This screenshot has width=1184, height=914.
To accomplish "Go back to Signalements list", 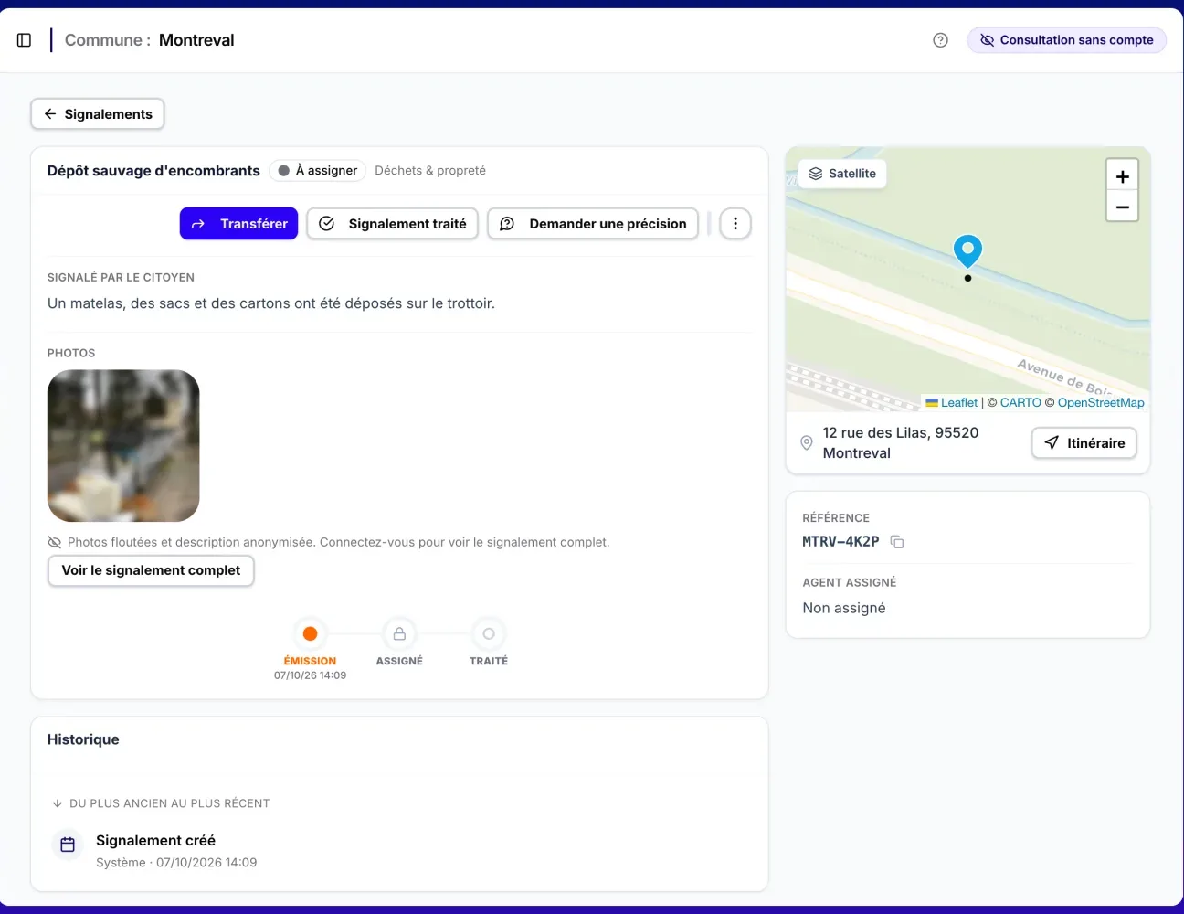I will point(98,114).
